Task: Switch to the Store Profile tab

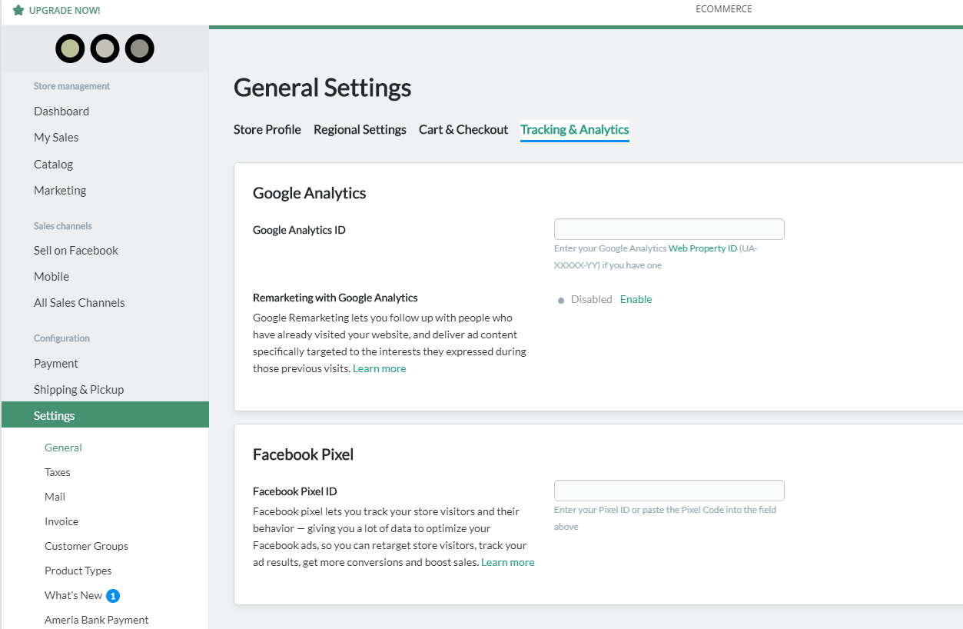Action: (267, 129)
